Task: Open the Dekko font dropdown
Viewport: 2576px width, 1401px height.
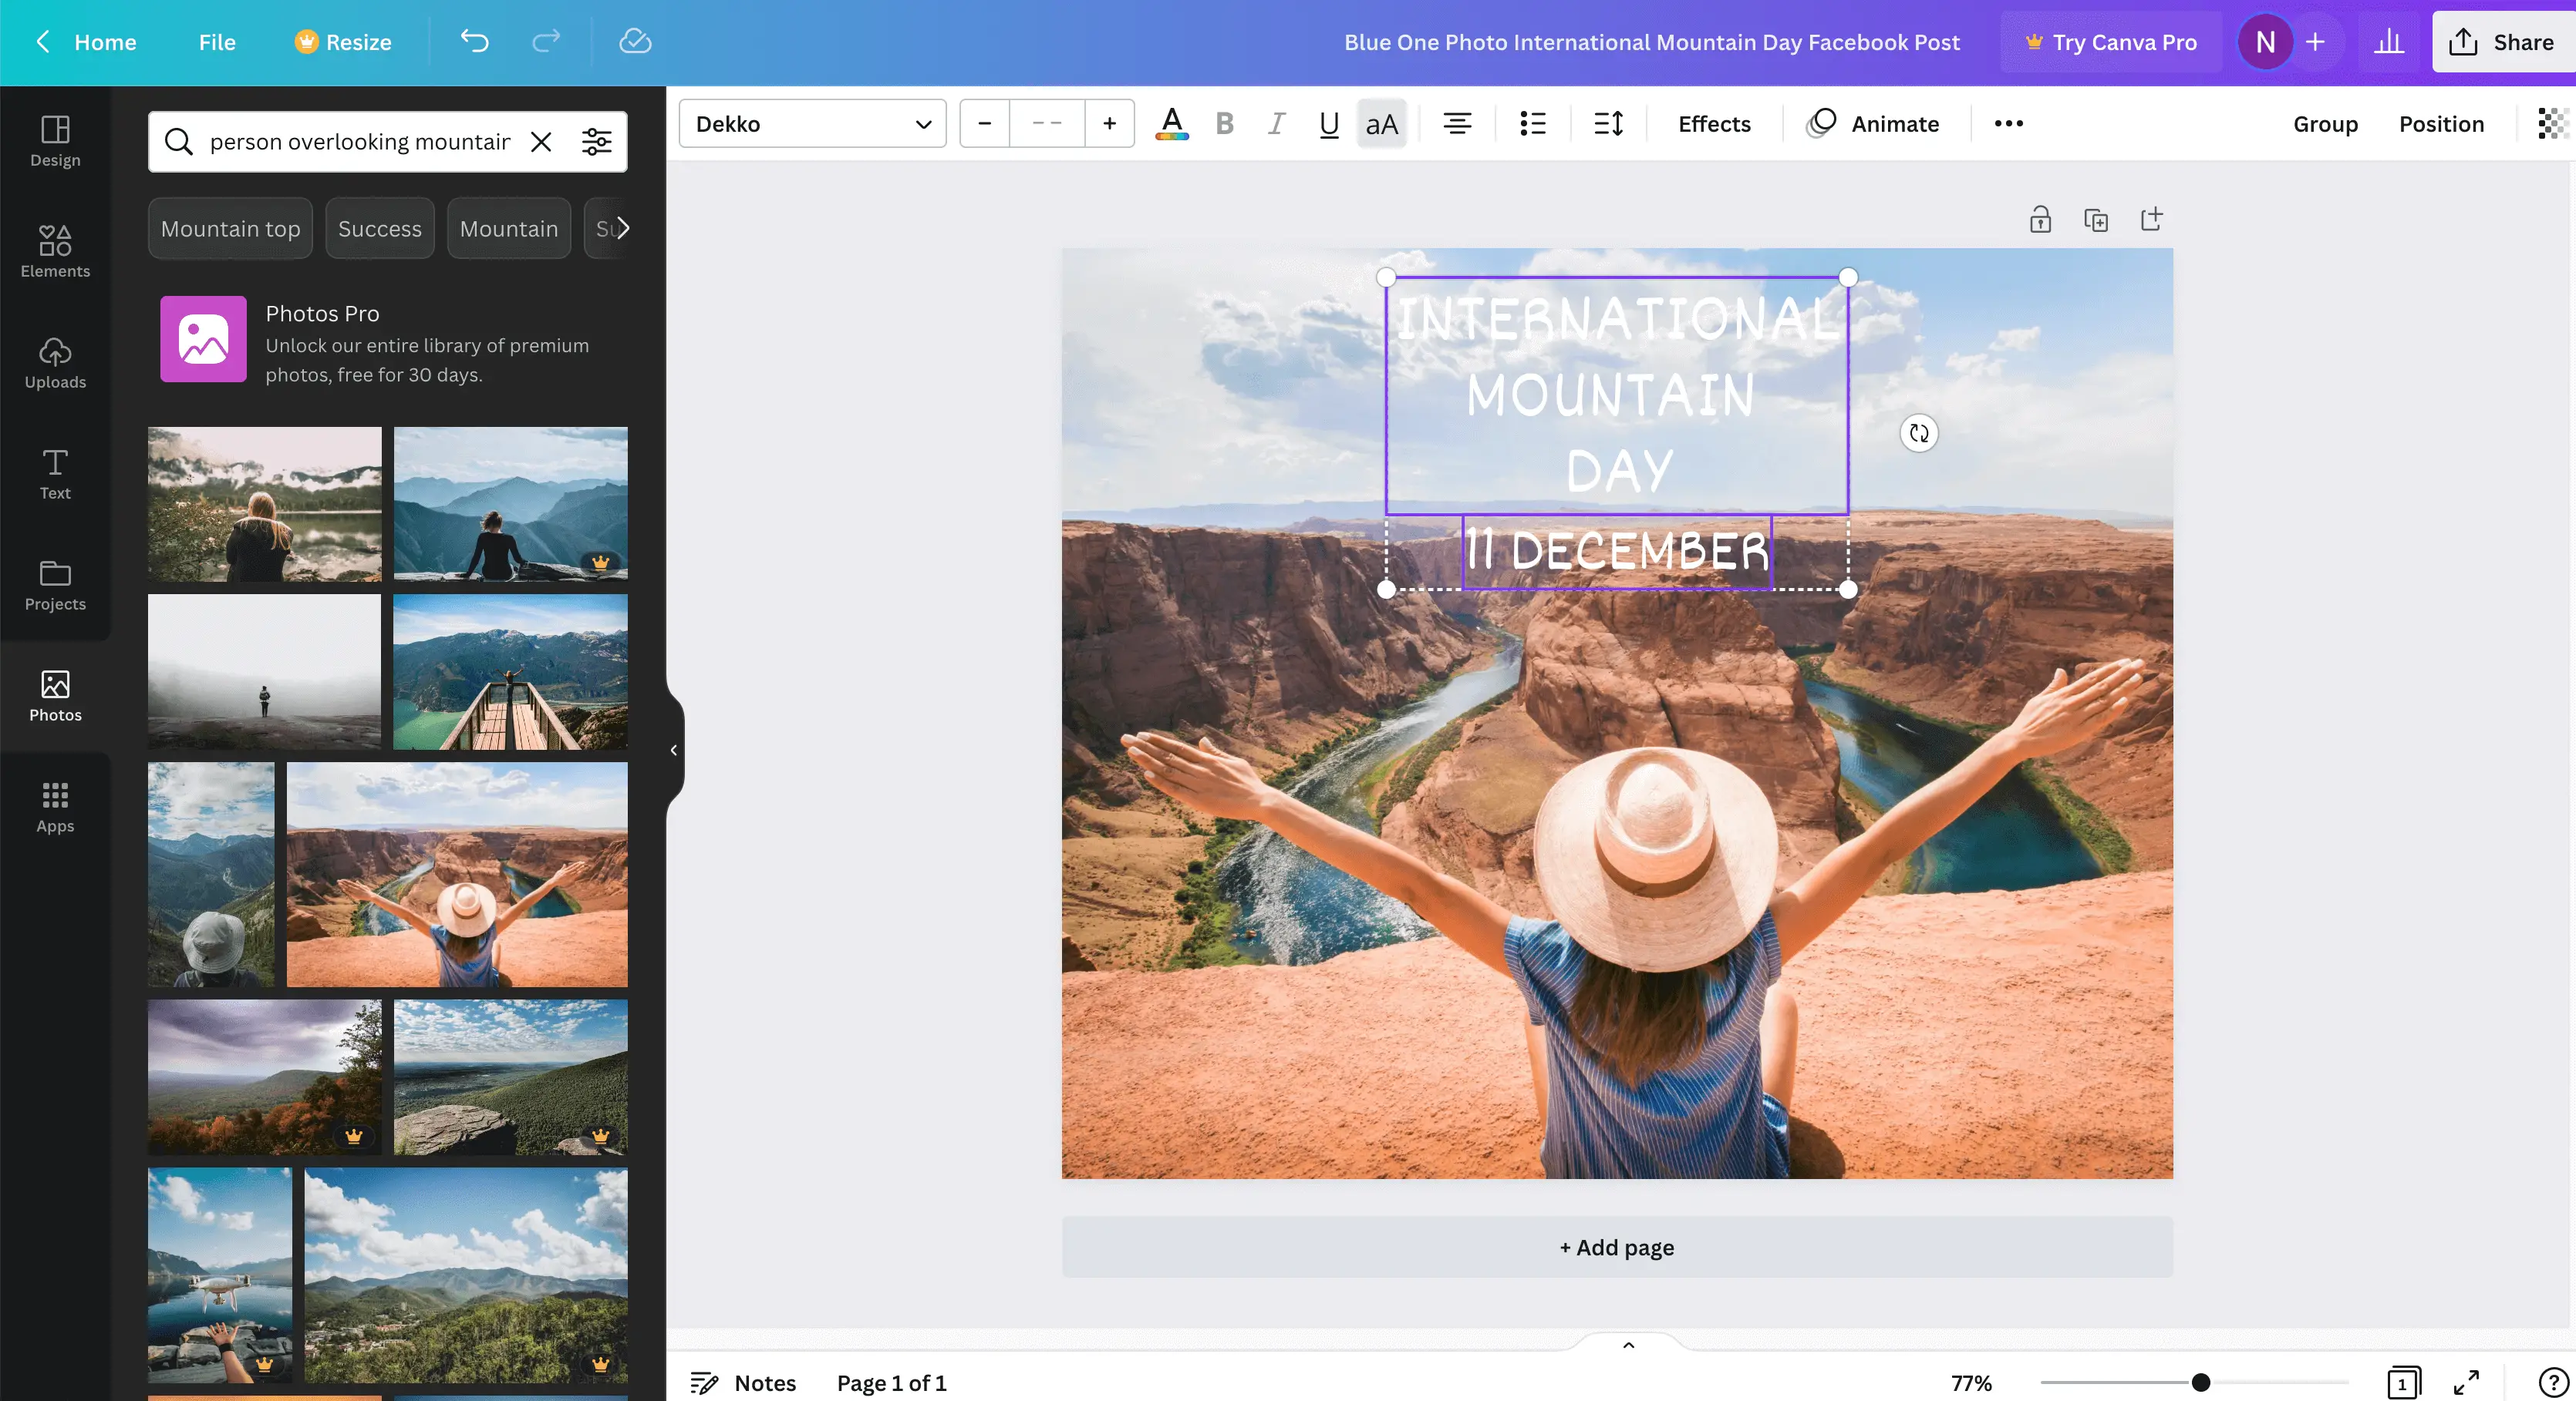Action: click(x=812, y=123)
